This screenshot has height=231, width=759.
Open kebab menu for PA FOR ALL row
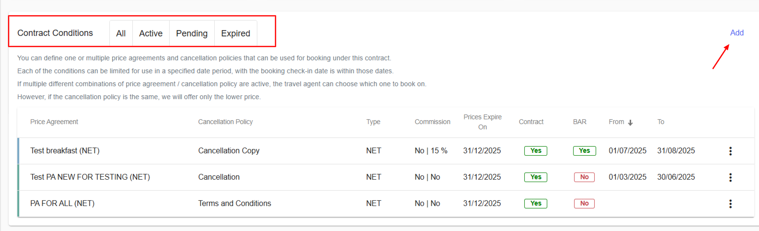(730, 204)
